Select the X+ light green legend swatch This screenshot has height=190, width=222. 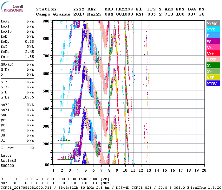tap(213, 71)
